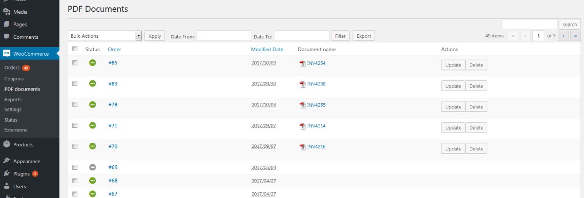Focus the Date To field
The width and height of the screenshot is (584, 198).
coord(302,36)
